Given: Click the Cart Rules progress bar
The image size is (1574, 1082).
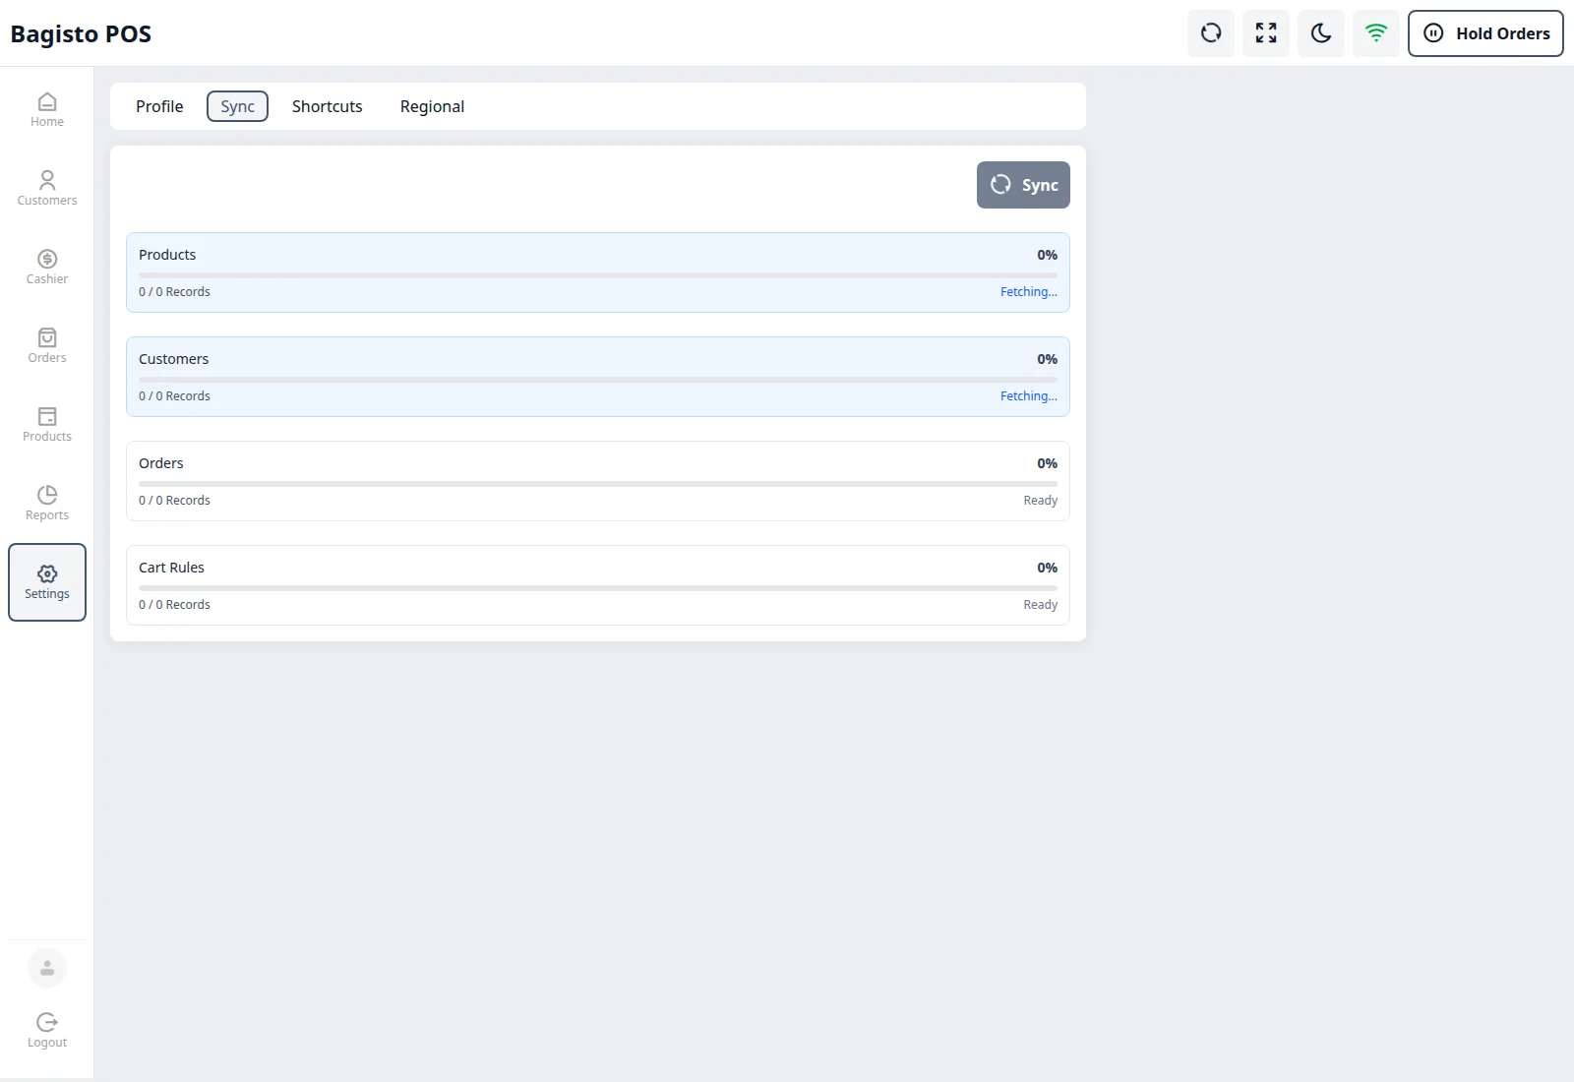Looking at the screenshot, I should [x=598, y=588].
